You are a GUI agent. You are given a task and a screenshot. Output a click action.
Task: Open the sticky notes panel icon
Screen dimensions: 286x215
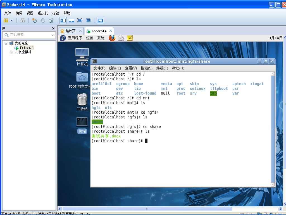point(130,38)
